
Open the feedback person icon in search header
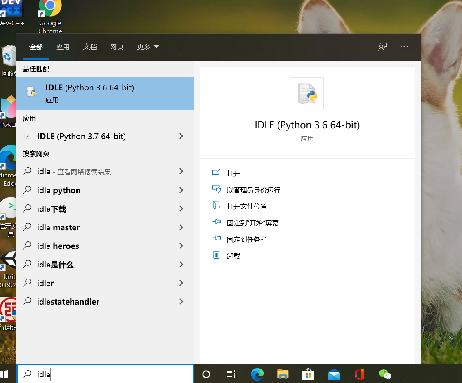tap(382, 47)
